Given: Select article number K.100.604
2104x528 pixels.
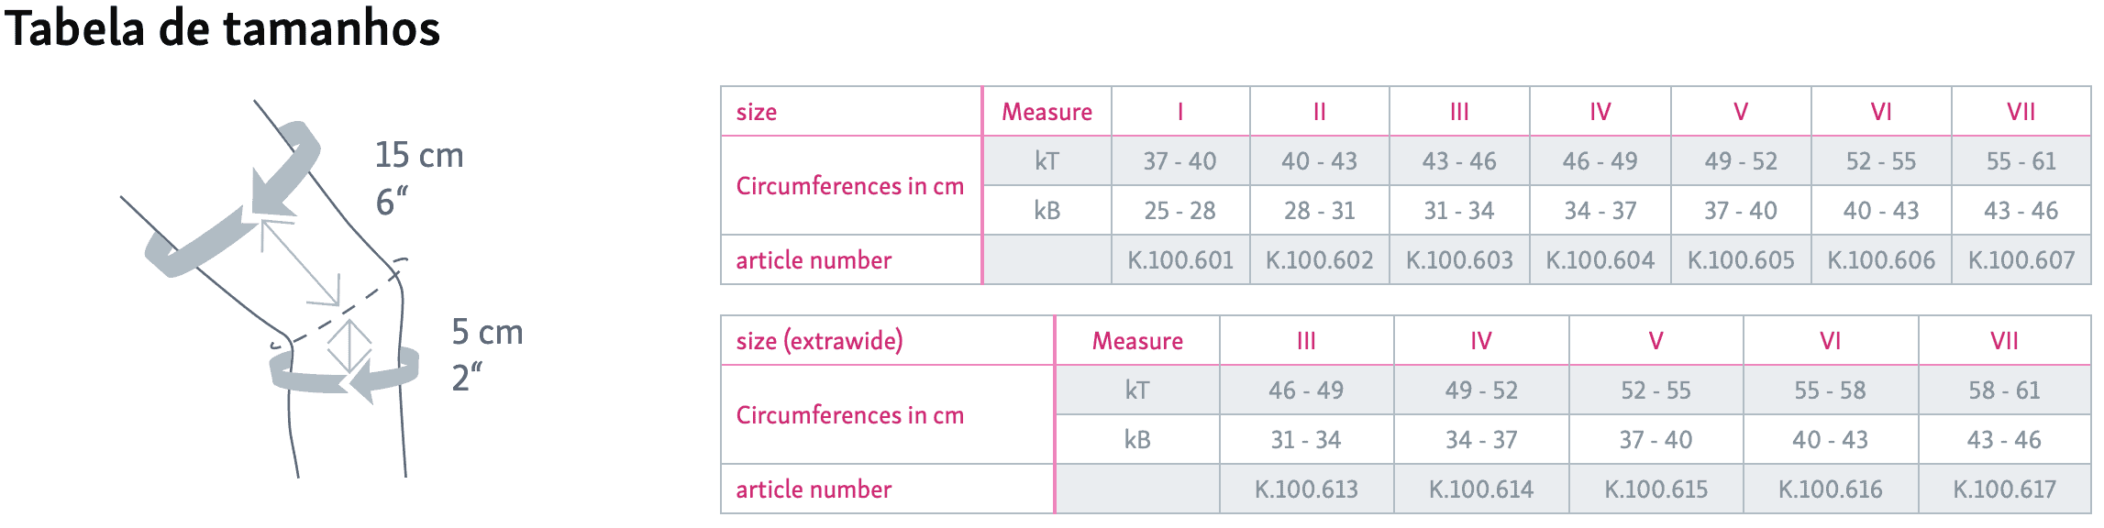Looking at the screenshot, I should [1600, 260].
